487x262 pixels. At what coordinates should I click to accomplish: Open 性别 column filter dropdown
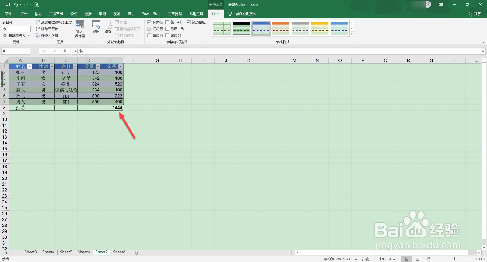(52, 67)
